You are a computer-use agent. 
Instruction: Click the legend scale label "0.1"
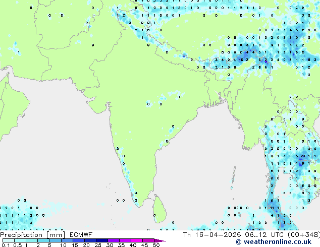(6, 245)
